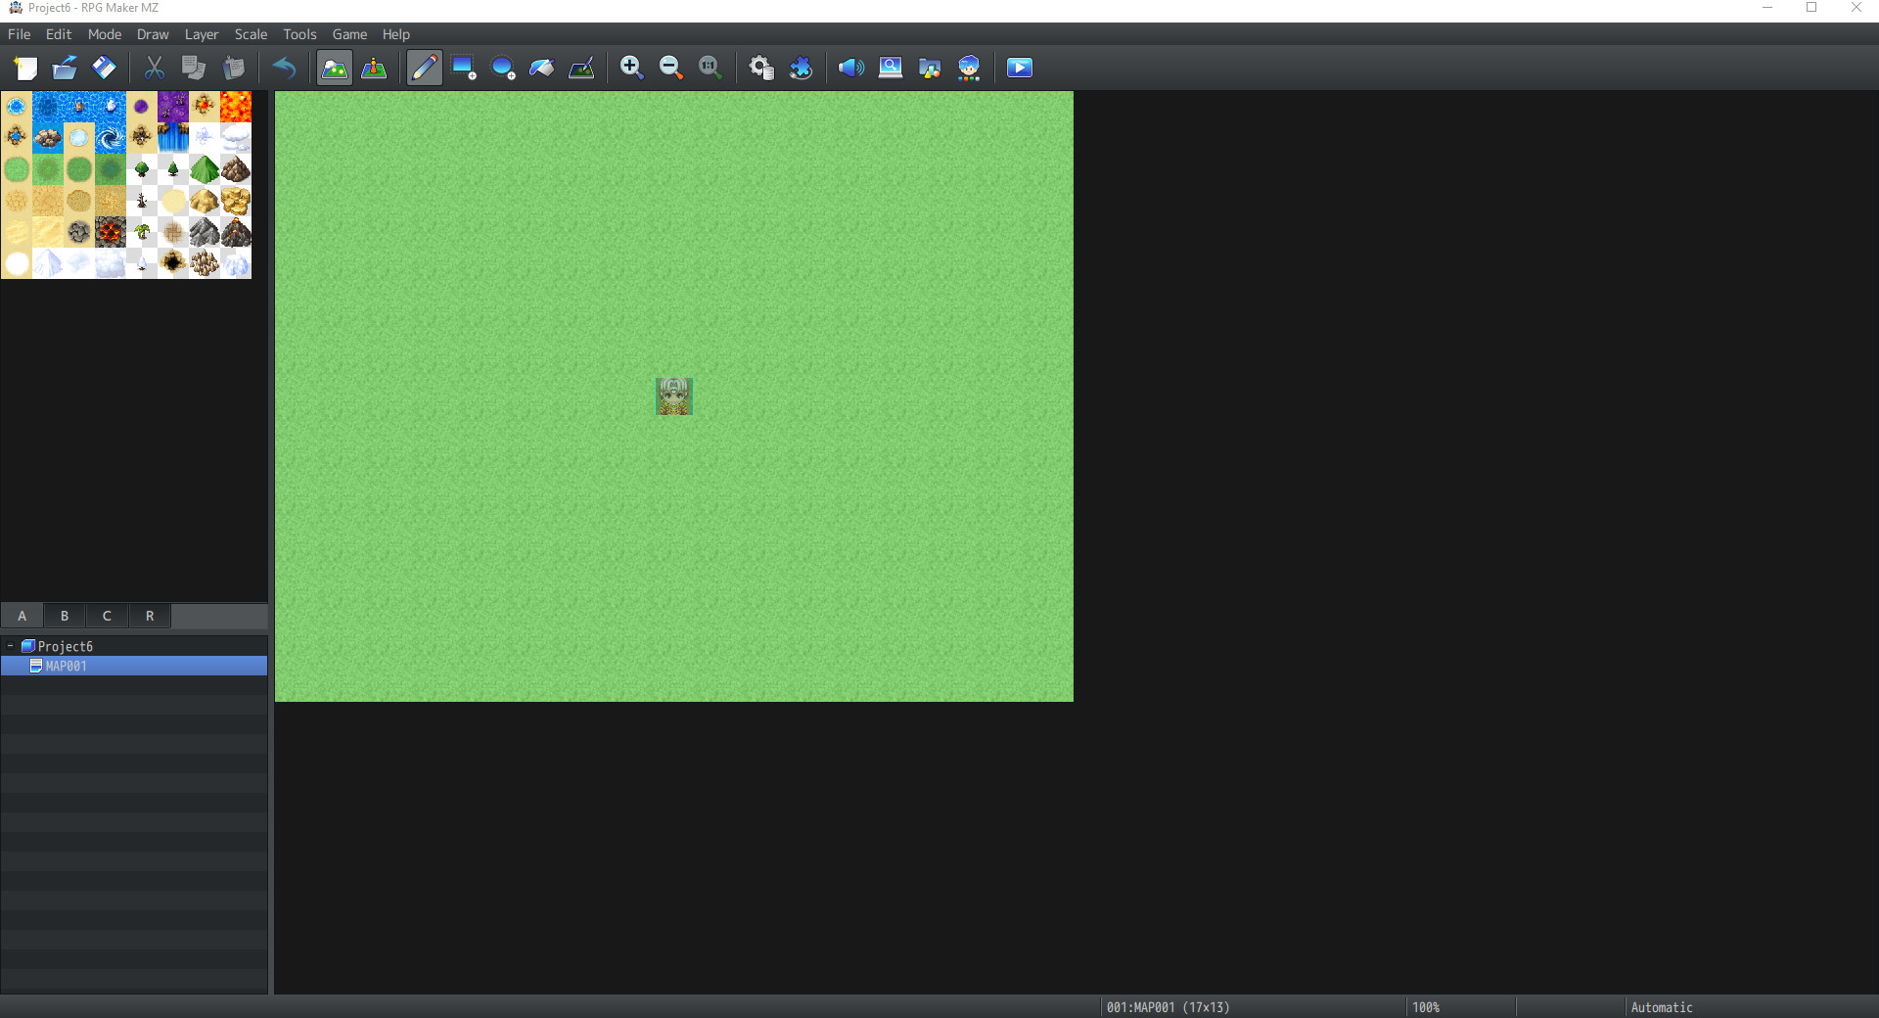This screenshot has height=1018, width=1879.
Task: Select the Shadow Pen tool
Action: 582,68
